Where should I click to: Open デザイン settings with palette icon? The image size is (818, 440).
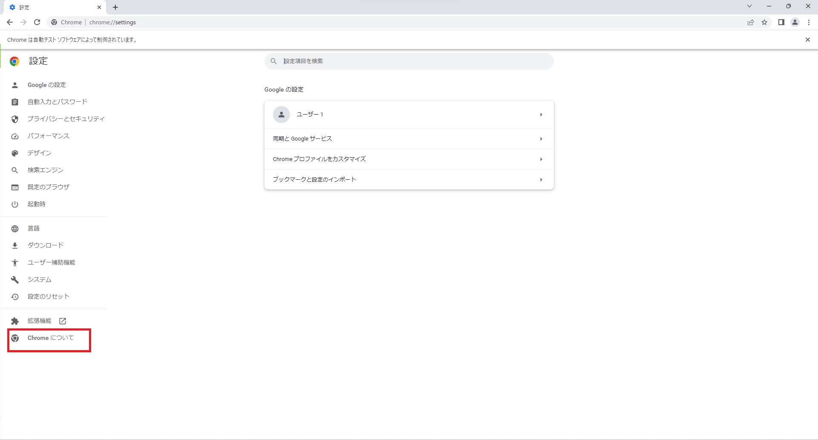point(39,153)
